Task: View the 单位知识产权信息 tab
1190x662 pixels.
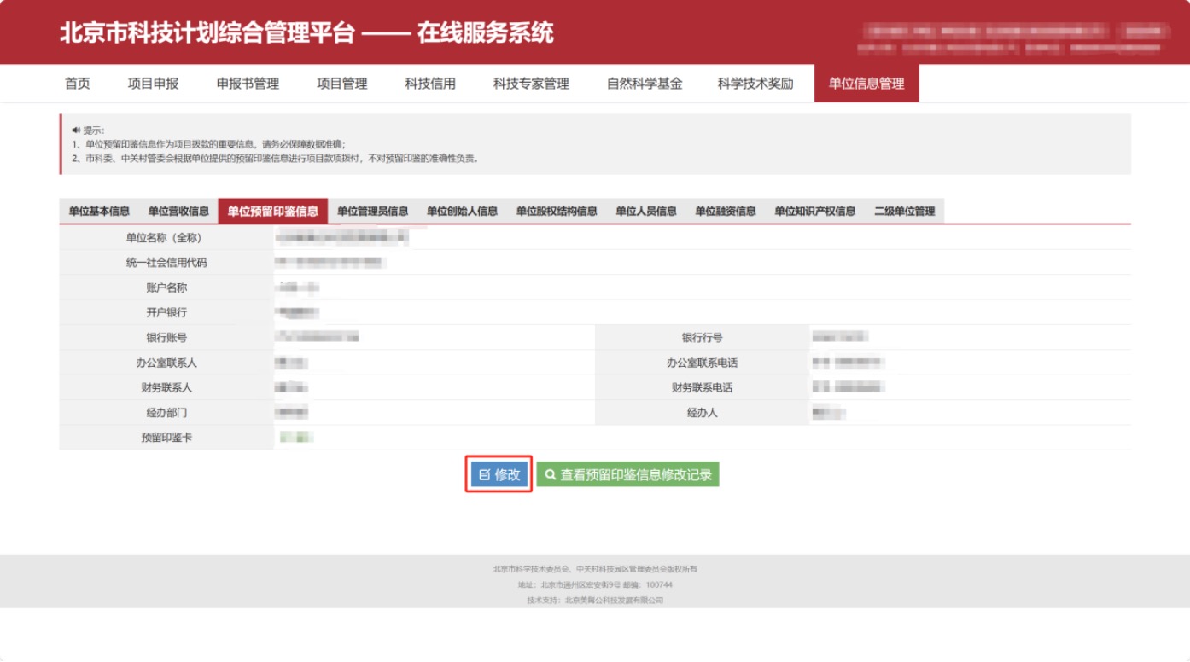Action: click(814, 212)
